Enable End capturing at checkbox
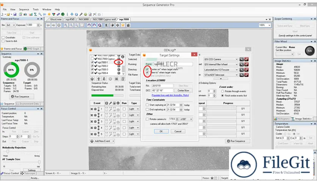This screenshot has width=317, height=183. coord(147,109)
